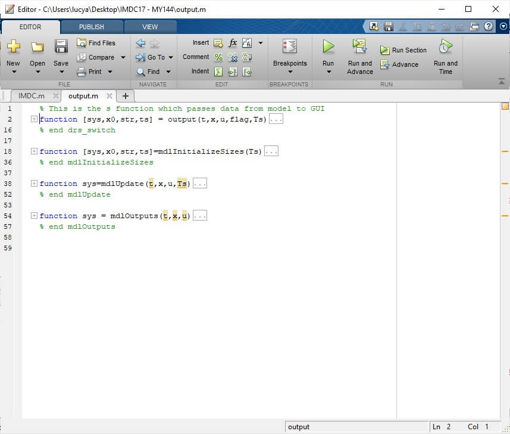This screenshot has height=434, width=510.
Task: Click the Find Files icon
Action: point(81,43)
